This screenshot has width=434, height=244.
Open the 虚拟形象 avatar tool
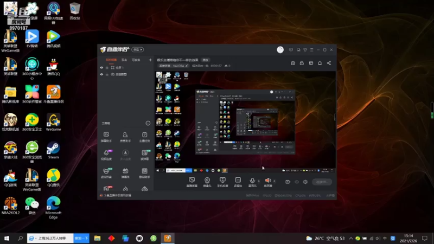pyautogui.click(x=106, y=173)
